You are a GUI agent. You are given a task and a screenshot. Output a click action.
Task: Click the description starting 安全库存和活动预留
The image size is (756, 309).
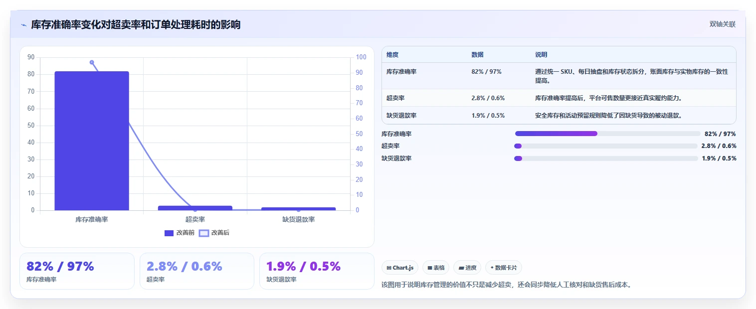pyautogui.click(x=608, y=116)
